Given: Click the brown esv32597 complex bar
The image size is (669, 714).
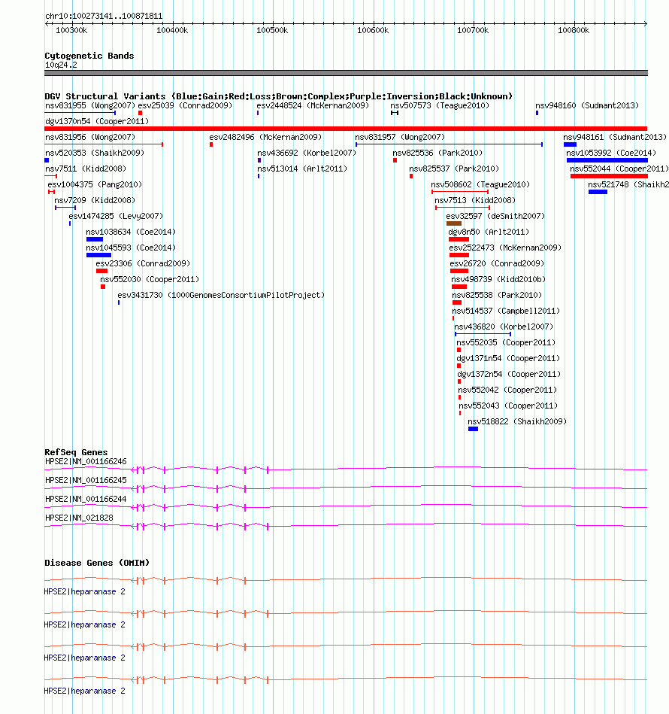Looking at the screenshot, I should (454, 223).
